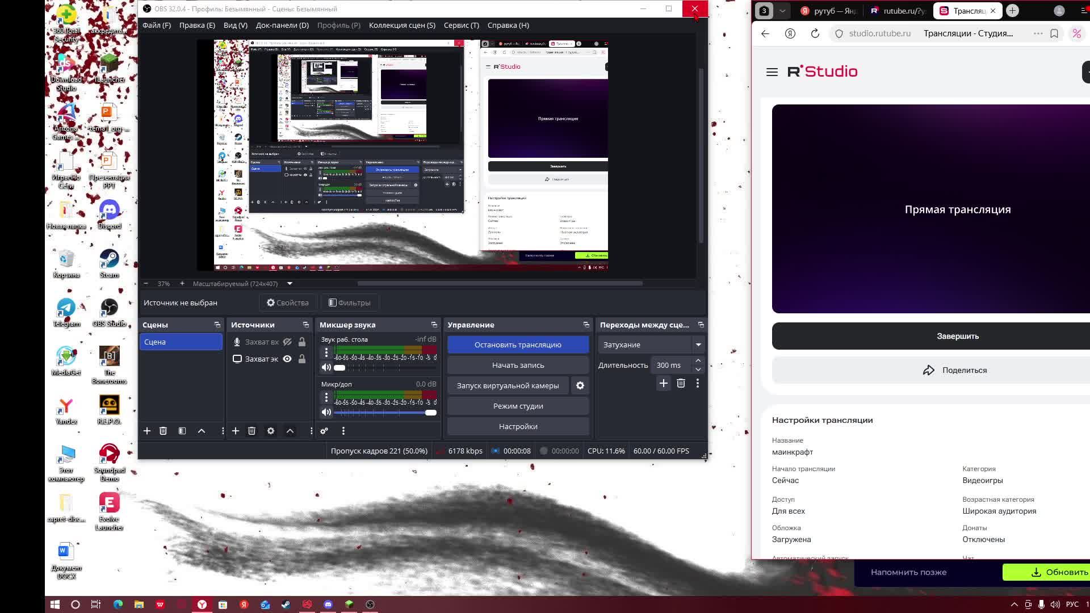This screenshot has width=1090, height=613.
Task: Open the Сервис menu
Action: 461,25
